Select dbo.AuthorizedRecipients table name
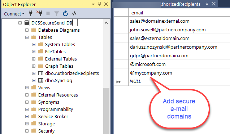 point(72,73)
